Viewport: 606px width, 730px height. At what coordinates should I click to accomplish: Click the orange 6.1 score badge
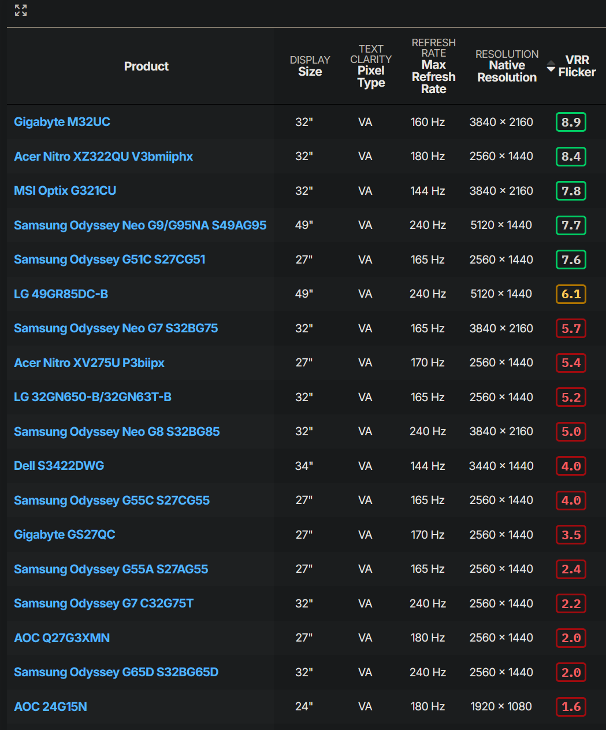pos(571,294)
